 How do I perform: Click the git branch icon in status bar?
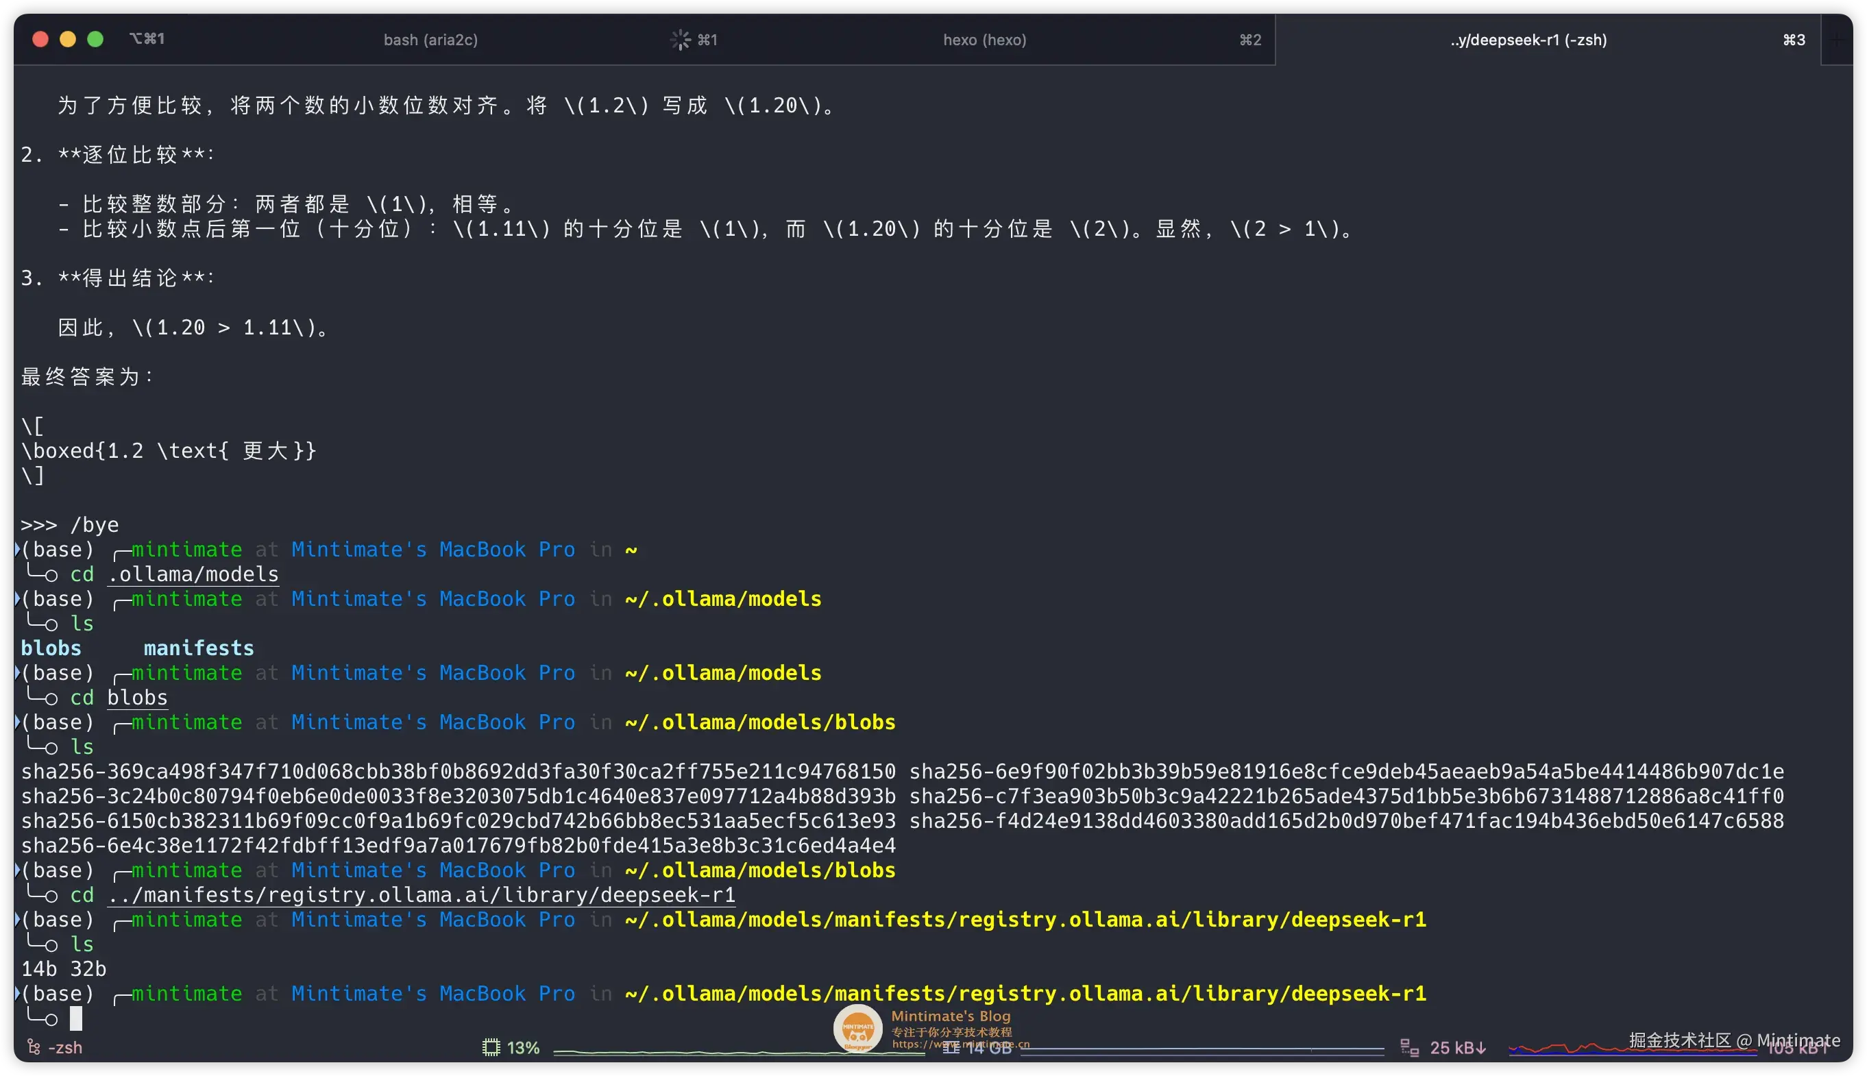pyautogui.click(x=34, y=1047)
